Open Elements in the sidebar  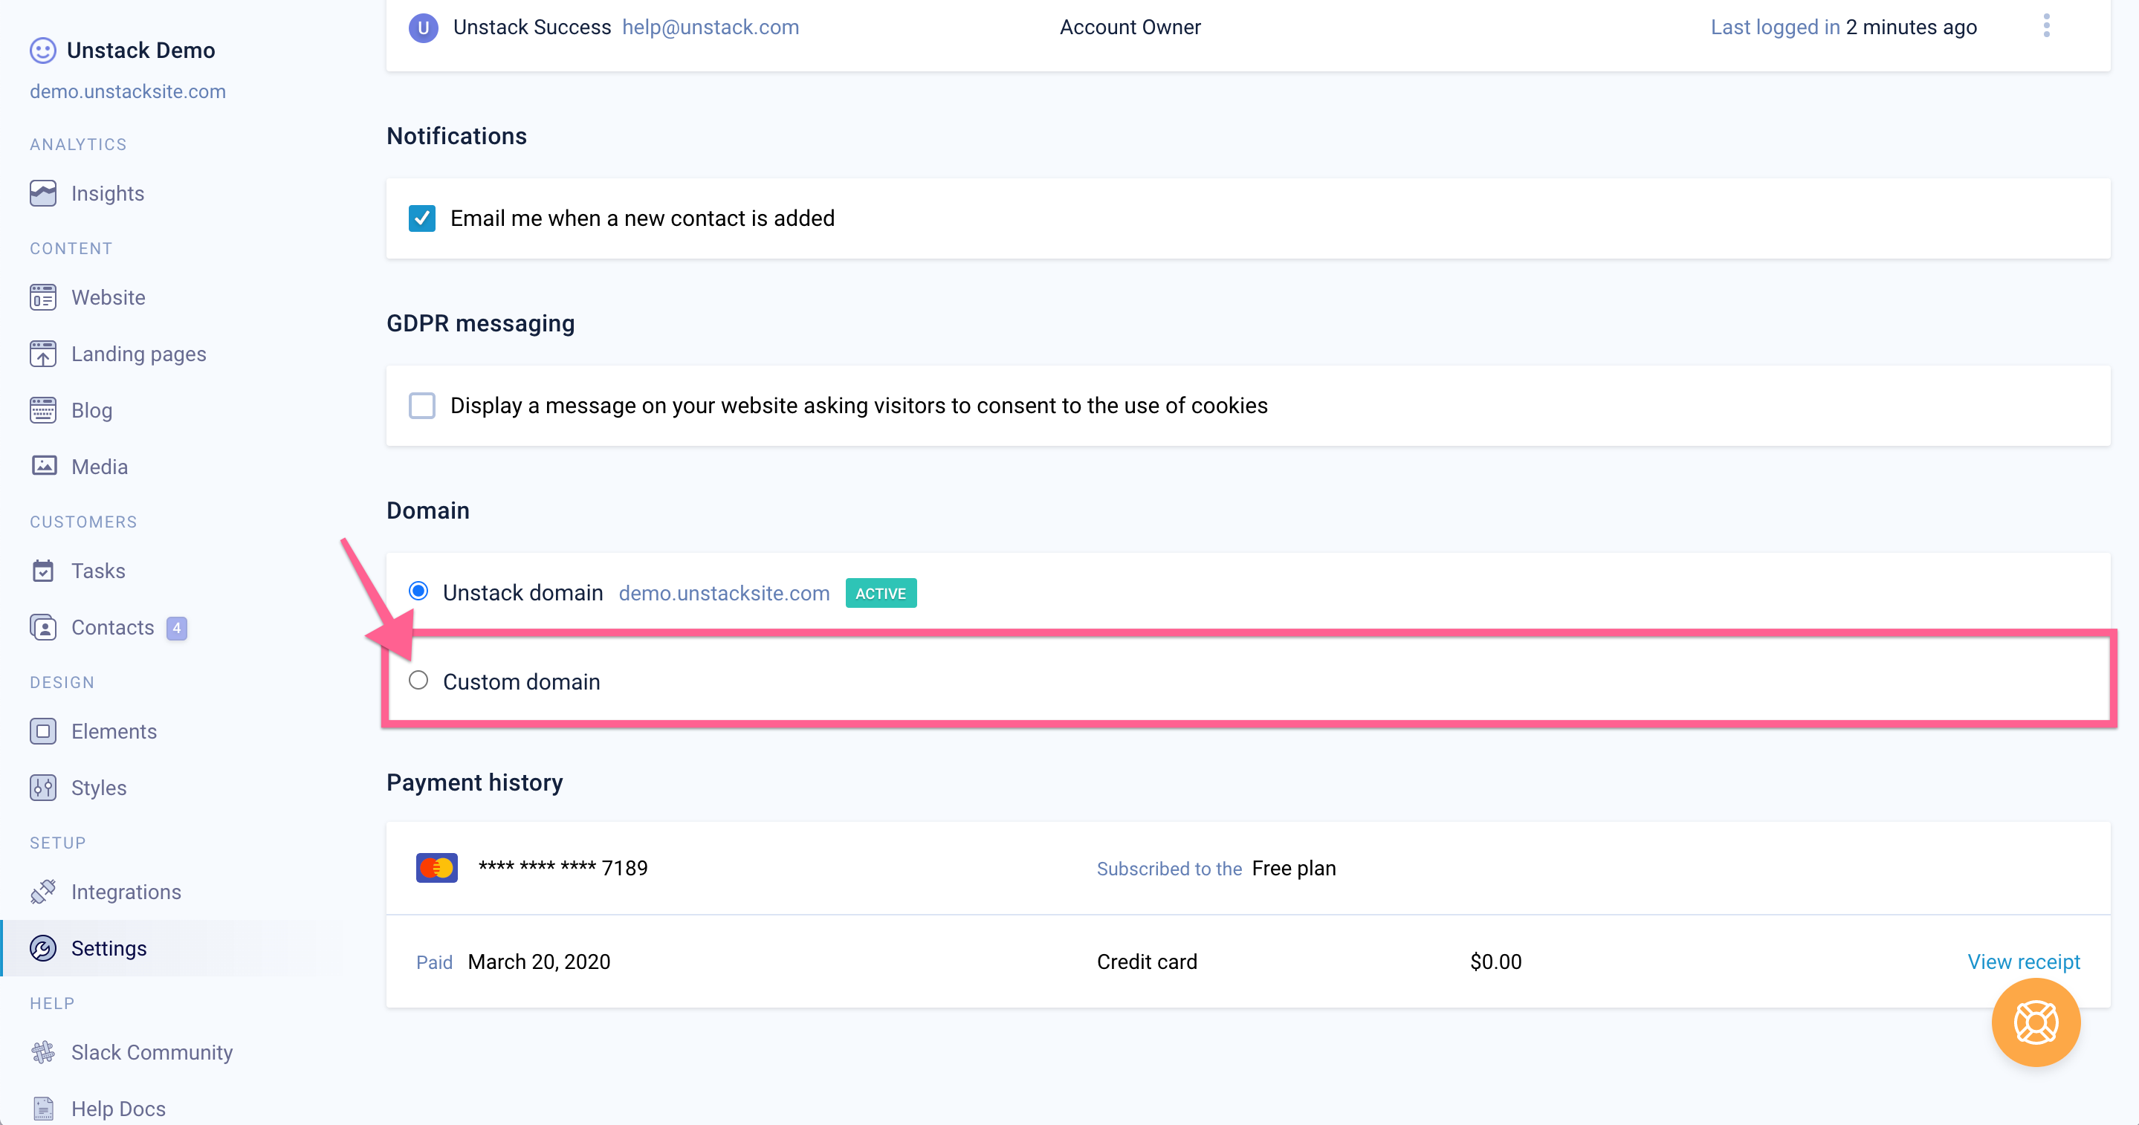coord(114,731)
